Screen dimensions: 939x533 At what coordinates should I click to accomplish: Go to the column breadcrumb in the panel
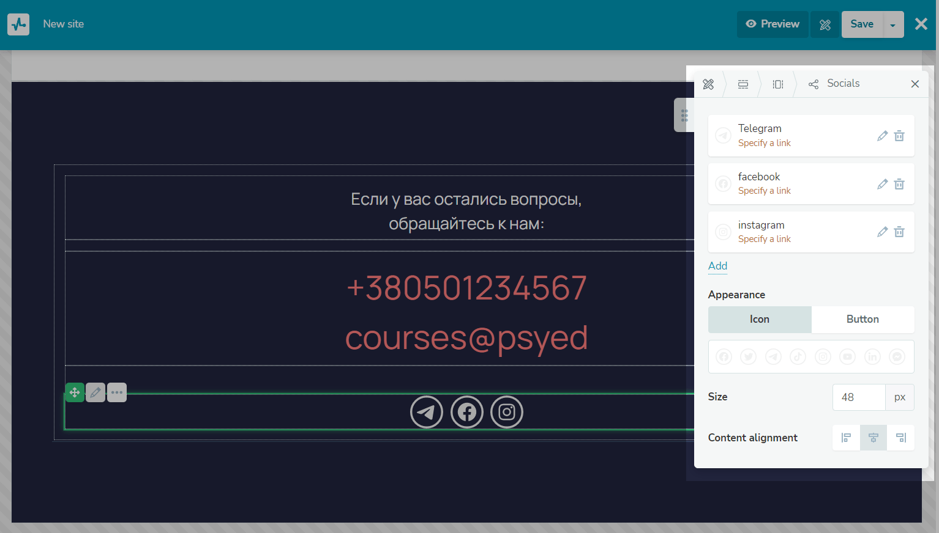[x=778, y=84]
